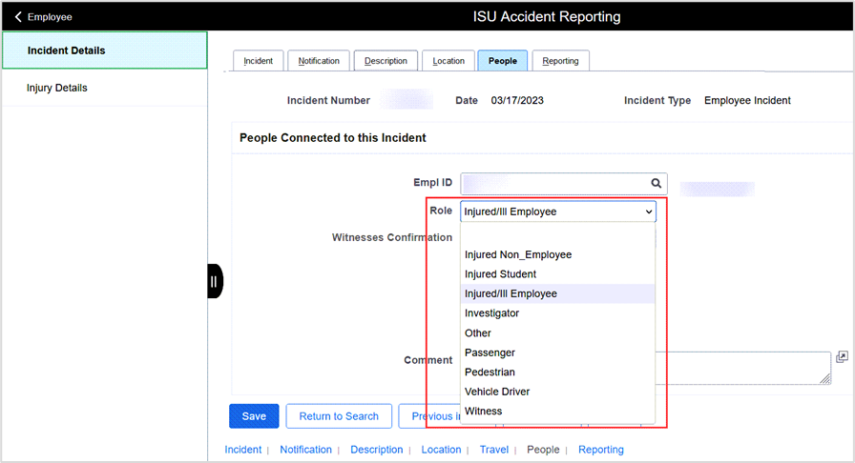Screen dimensions: 855x463
Task: Click the Employee back label in the header
Action: pos(50,17)
